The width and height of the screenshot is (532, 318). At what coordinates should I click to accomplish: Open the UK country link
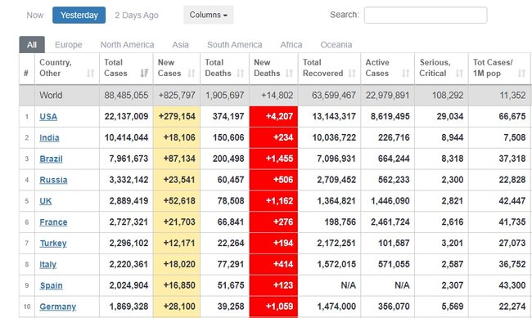(x=46, y=201)
